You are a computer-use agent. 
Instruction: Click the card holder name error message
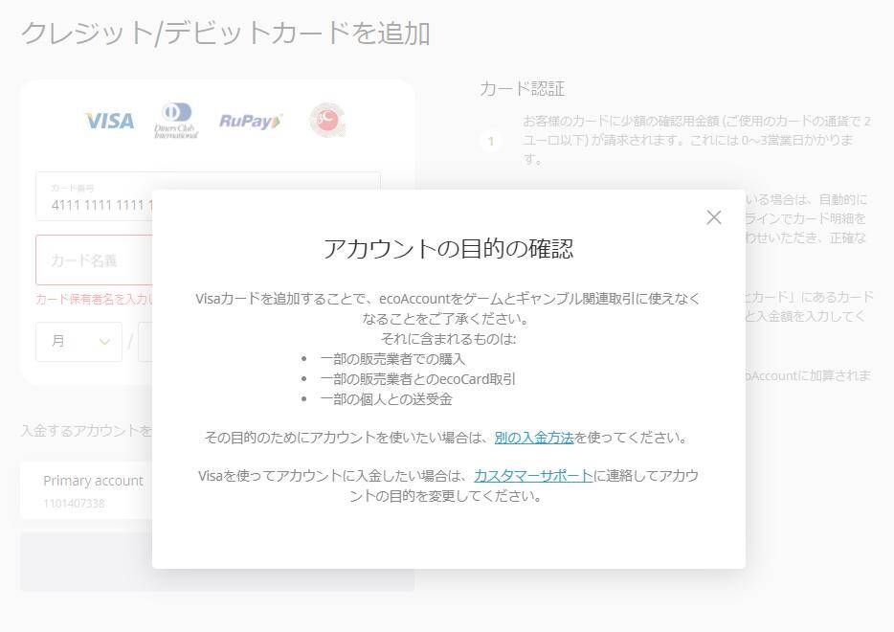pos(94,299)
